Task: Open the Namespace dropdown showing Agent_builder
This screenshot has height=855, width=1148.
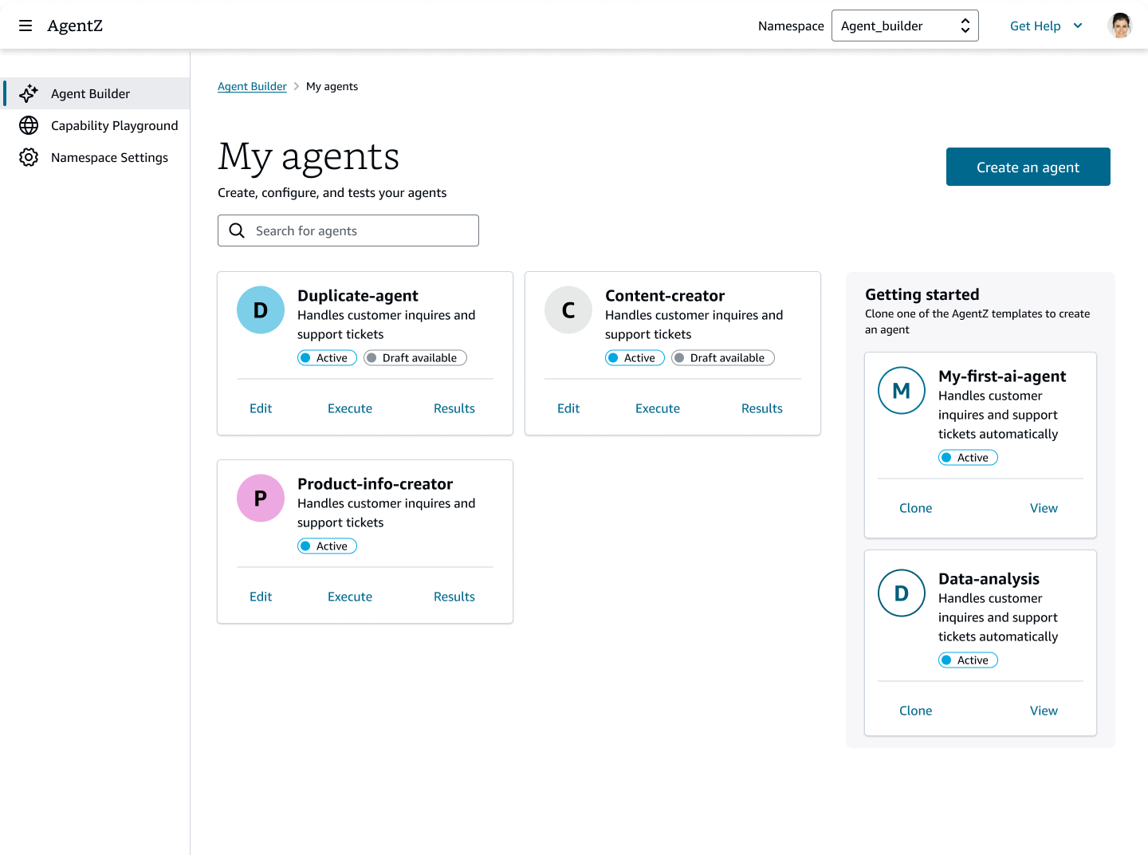Action: tap(905, 26)
